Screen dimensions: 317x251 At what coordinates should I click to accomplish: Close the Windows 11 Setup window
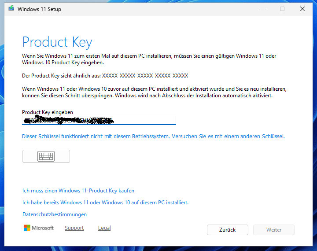coord(302,9)
